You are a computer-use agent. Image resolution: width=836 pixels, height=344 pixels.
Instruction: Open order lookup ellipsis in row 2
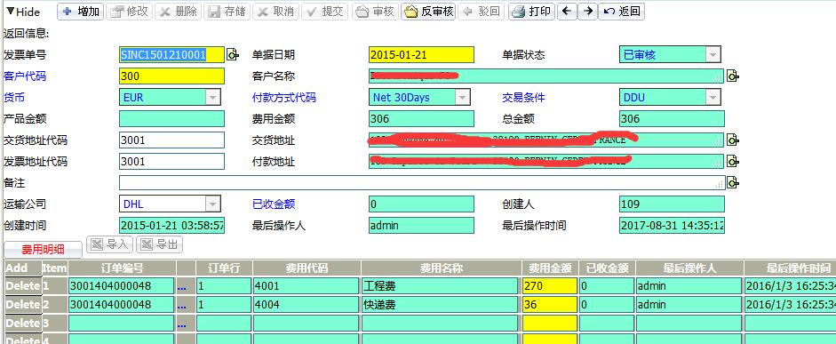(x=182, y=306)
